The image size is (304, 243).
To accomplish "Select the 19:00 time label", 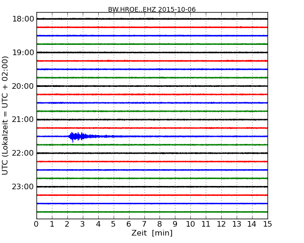I will click(x=23, y=52).
